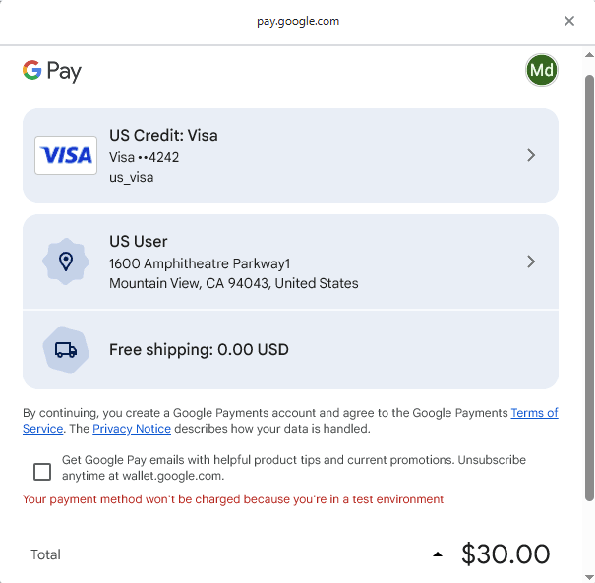Select the US User shipping address title
The image size is (595, 583).
pyautogui.click(x=139, y=241)
